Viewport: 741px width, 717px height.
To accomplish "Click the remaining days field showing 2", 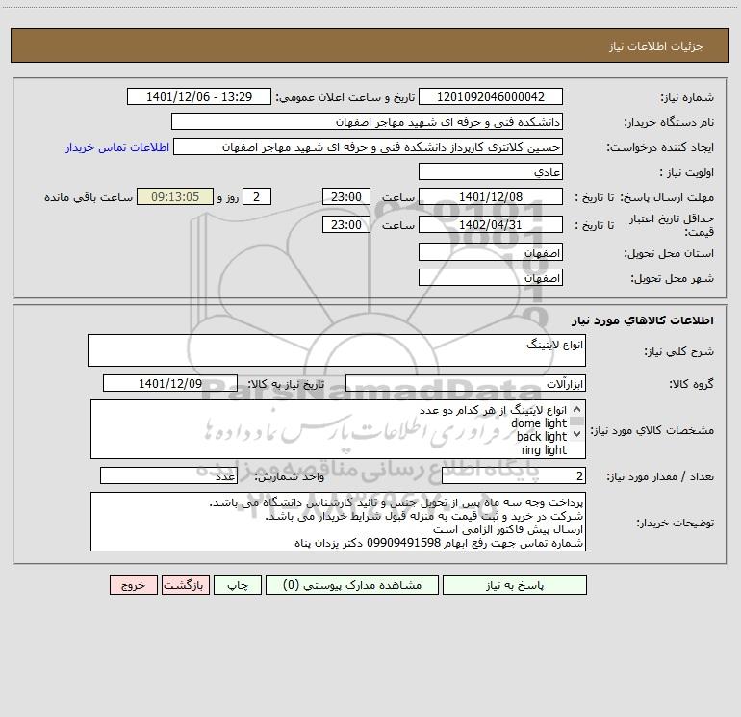I will 257,196.
